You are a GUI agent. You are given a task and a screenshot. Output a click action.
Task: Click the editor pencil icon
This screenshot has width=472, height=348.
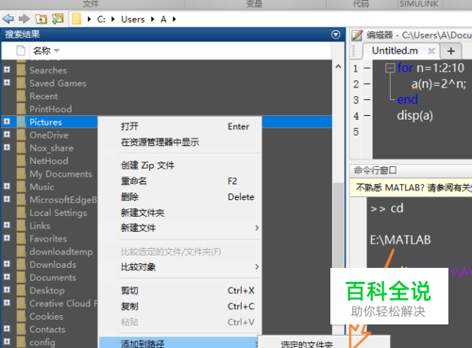coord(357,35)
